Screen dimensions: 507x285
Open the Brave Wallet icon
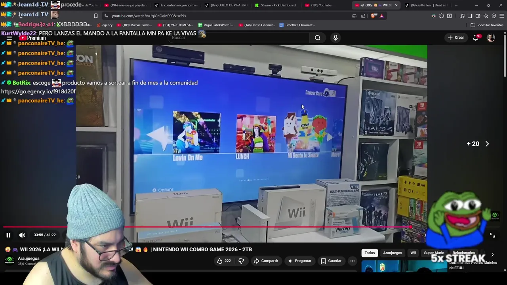tap(478, 16)
